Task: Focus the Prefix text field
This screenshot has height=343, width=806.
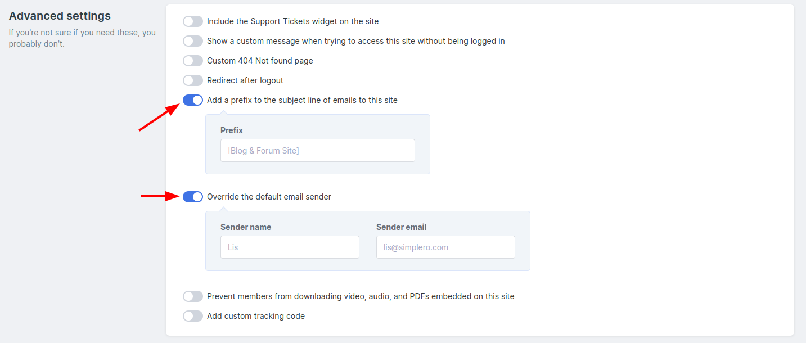Action: point(318,151)
